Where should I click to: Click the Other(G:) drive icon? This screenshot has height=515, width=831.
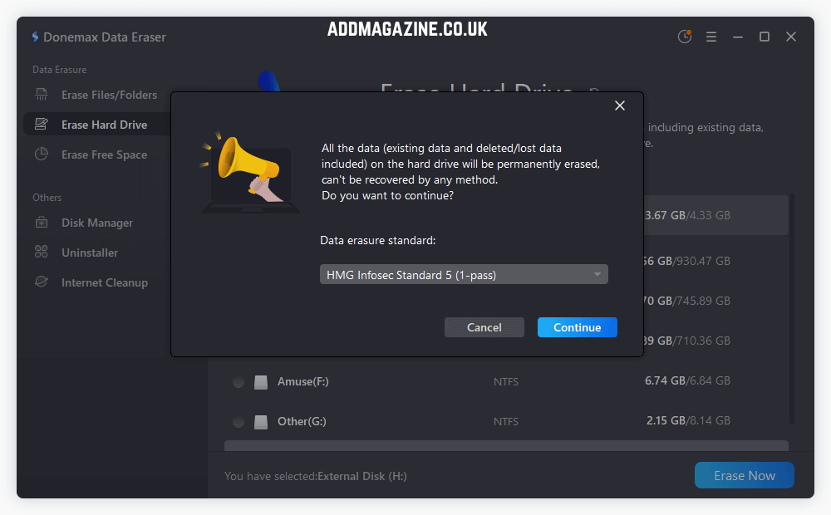(261, 422)
